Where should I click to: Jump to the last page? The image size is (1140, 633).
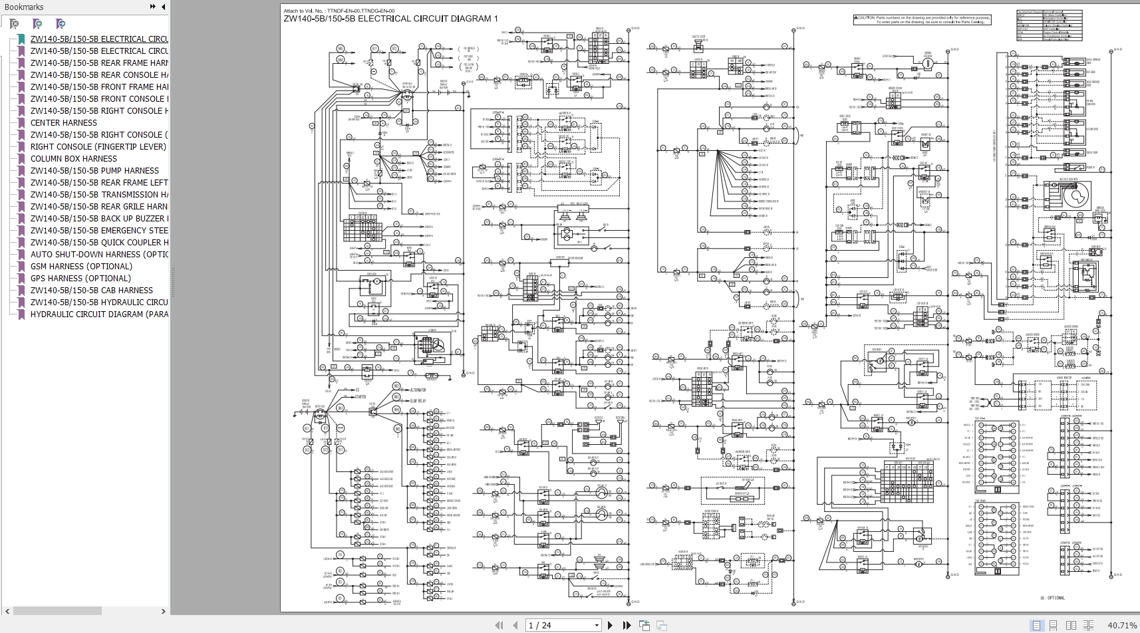(x=627, y=625)
